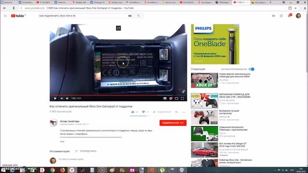The width and height of the screenshot is (308, 173).
Task: Open the Windows Start button
Action: click(3, 170)
